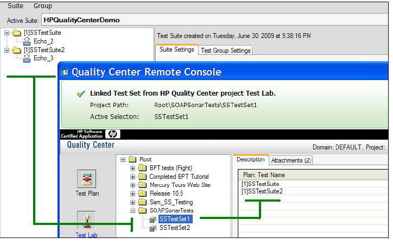The width and height of the screenshot is (393, 244).
Task: Expand the BPT tests (Fight) folder
Action: (x=132, y=168)
